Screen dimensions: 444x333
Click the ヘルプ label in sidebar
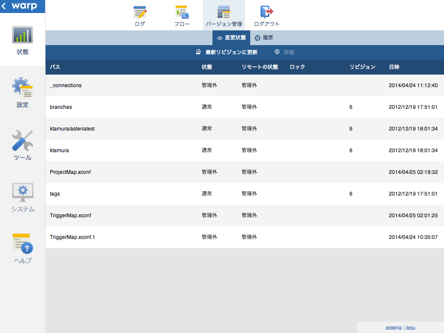pyautogui.click(x=23, y=261)
